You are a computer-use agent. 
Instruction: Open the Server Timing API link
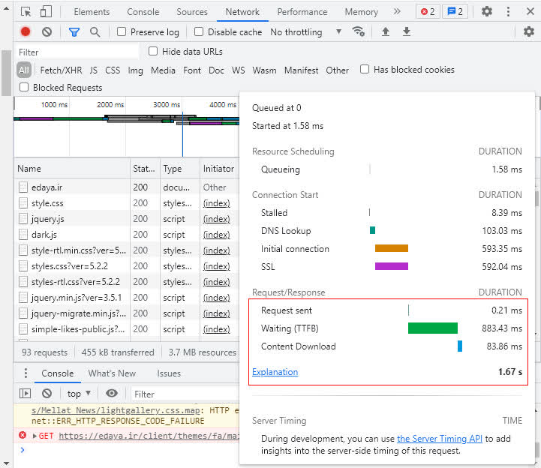[x=440, y=438]
